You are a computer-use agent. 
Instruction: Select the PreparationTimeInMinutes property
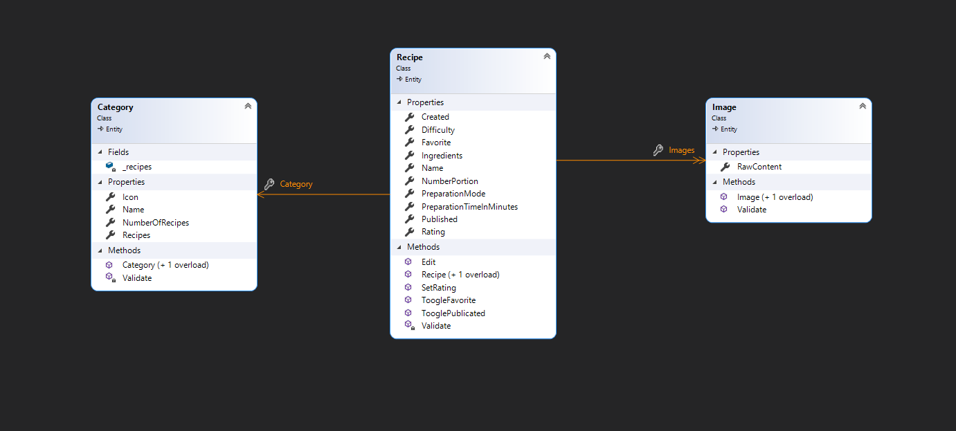point(469,207)
